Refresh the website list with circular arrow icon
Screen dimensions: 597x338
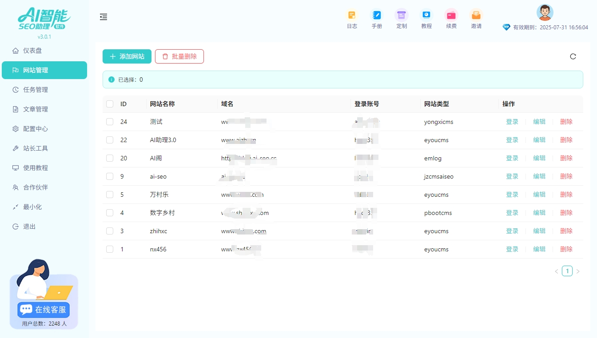click(x=573, y=56)
